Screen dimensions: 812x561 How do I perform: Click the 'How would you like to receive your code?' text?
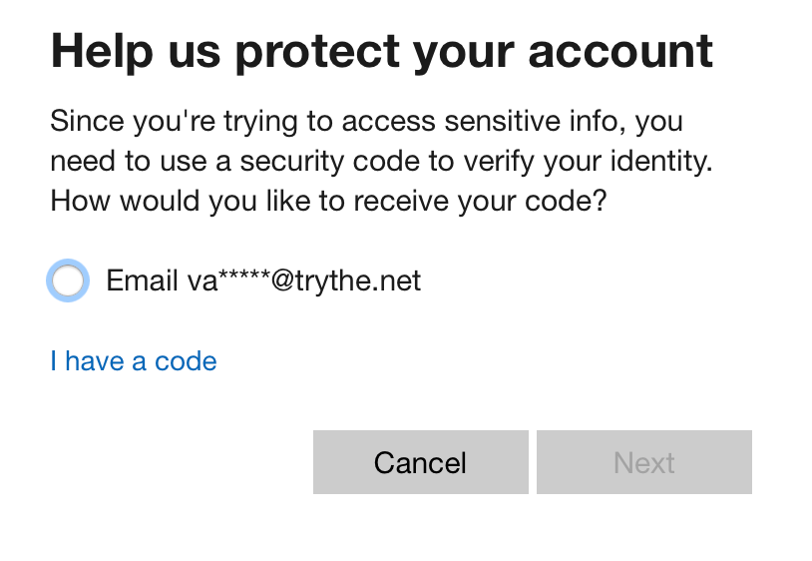click(x=328, y=201)
